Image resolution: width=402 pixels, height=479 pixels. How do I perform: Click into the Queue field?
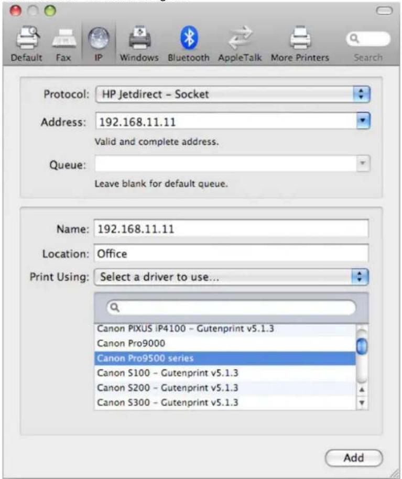tap(226, 164)
